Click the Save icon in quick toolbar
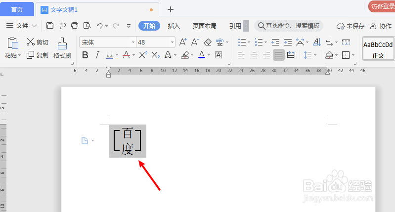This screenshot has height=212, width=395. [x=50, y=26]
